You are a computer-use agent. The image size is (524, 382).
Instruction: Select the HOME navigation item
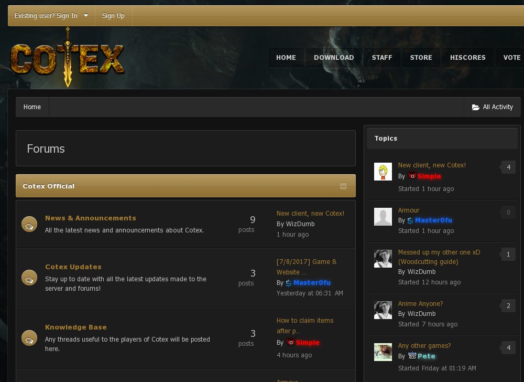tap(286, 58)
